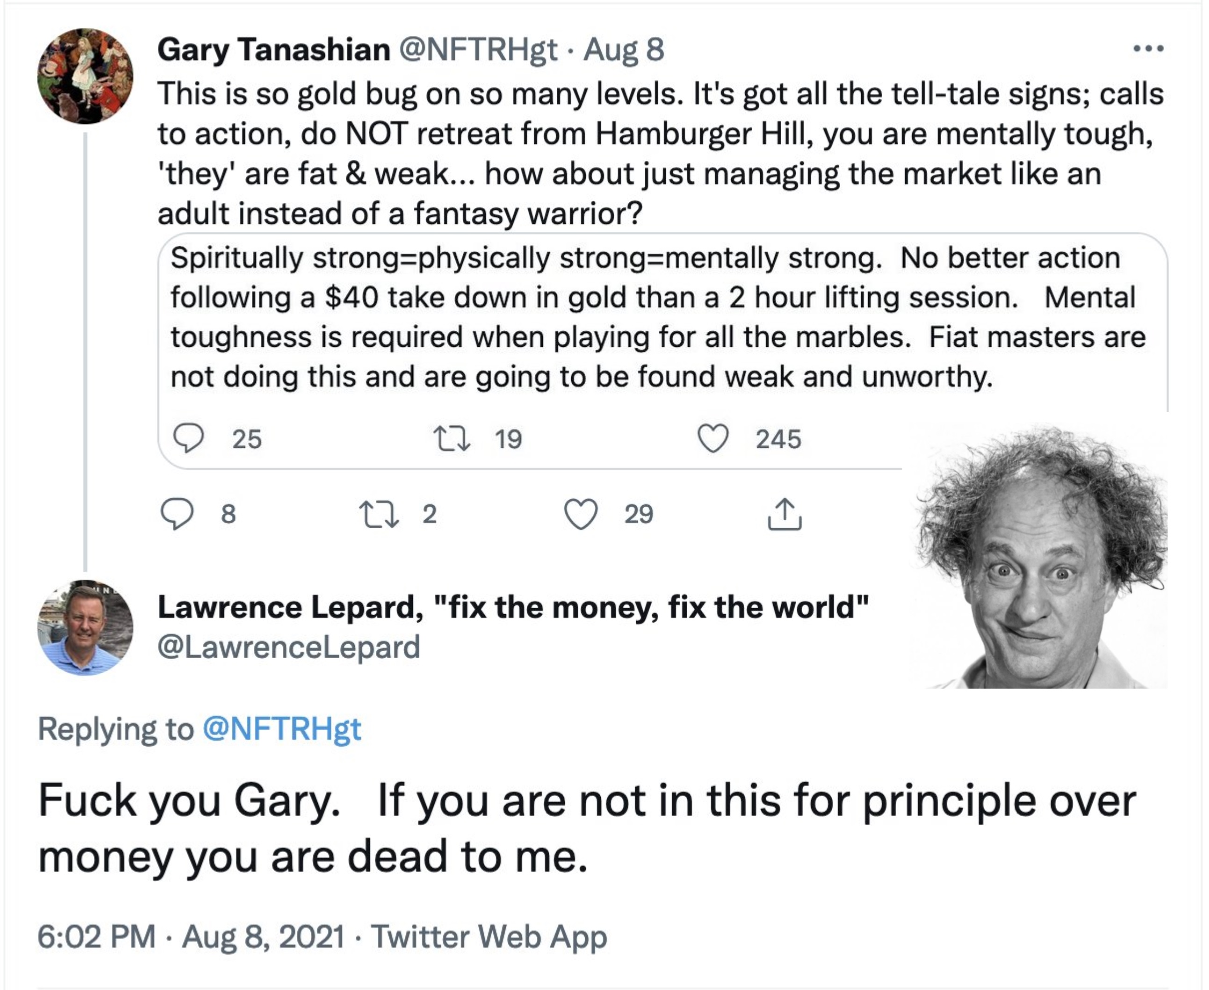Click @NFTRHgt in the Replying to line
Screen dimensions: 1209x990
[x=282, y=729]
